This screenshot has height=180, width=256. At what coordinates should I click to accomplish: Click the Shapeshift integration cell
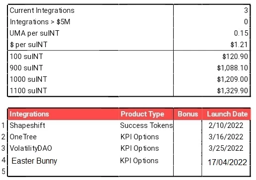click(63, 125)
